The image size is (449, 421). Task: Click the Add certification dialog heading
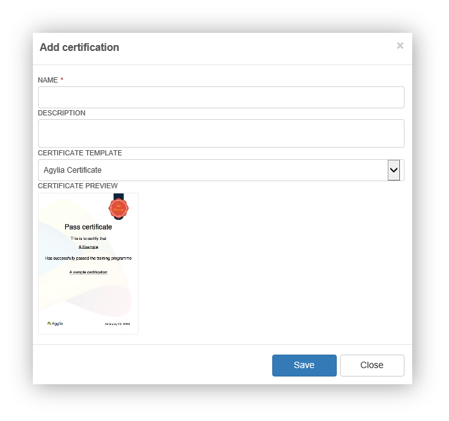click(79, 47)
